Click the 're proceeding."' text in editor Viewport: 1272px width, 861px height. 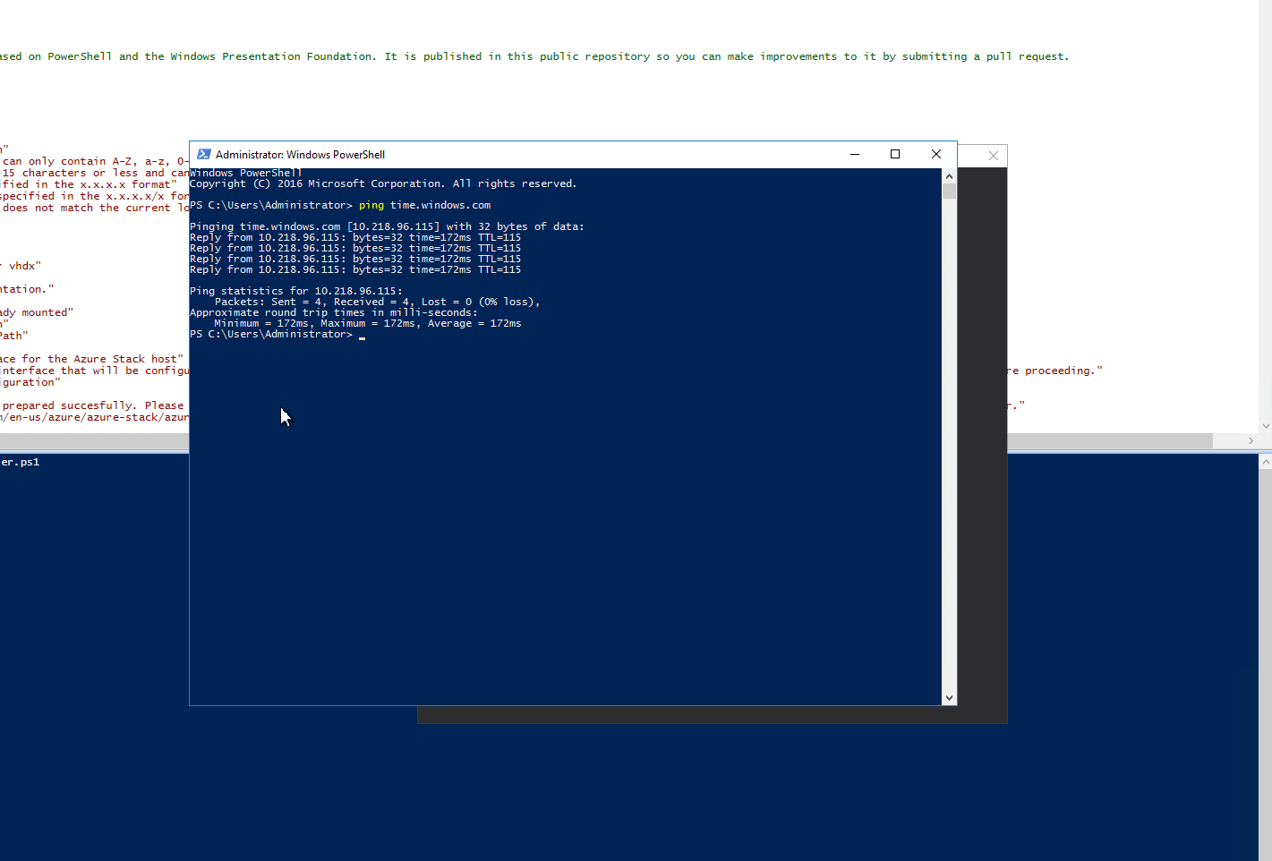point(1054,371)
